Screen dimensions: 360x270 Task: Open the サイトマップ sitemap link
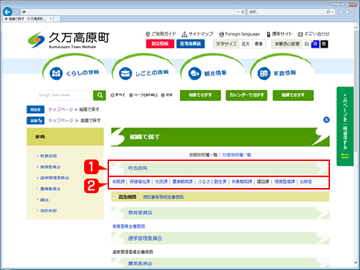(198, 34)
